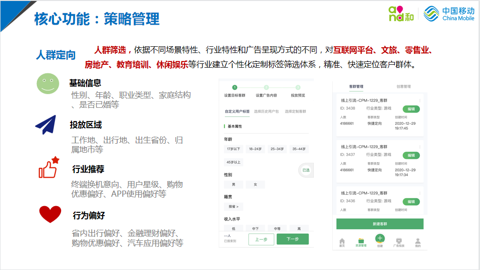Screen dimensions: 480x270
Task: Select the 男 gender option
Action: (233, 184)
